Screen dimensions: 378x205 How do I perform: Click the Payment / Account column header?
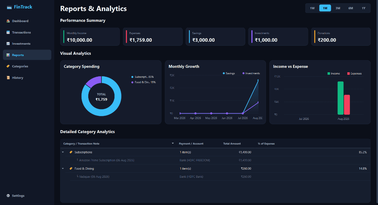[x=191, y=143]
